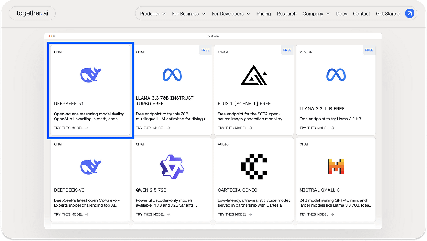Click the FLUX.1 Schnell triangle logo
The height and width of the screenshot is (241, 427).
point(254,75)
